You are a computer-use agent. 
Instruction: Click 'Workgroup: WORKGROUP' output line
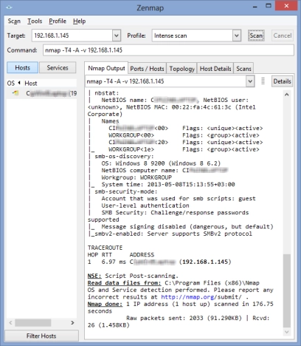pos(136,177)
